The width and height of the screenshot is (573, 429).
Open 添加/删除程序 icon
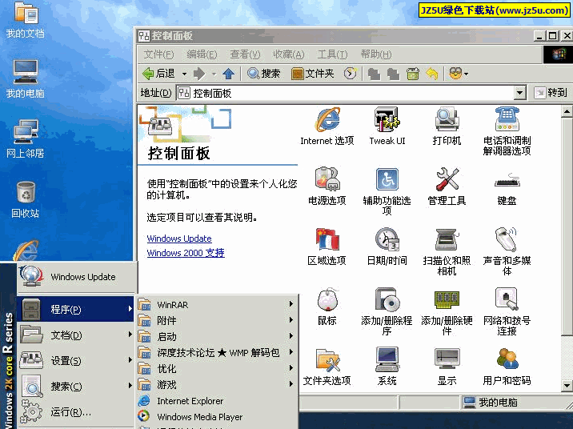(387, 311)
